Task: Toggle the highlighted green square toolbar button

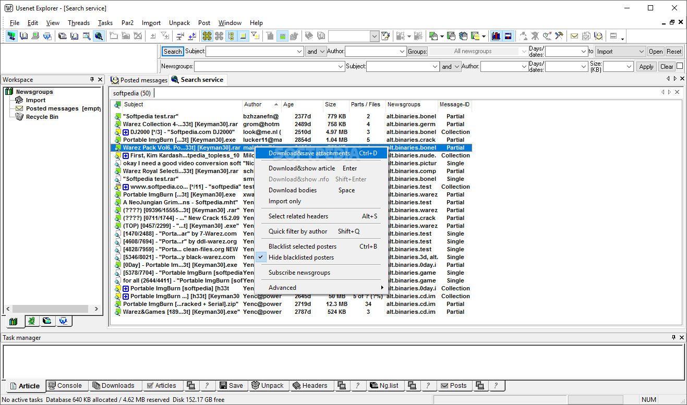Action: (282, 36)
